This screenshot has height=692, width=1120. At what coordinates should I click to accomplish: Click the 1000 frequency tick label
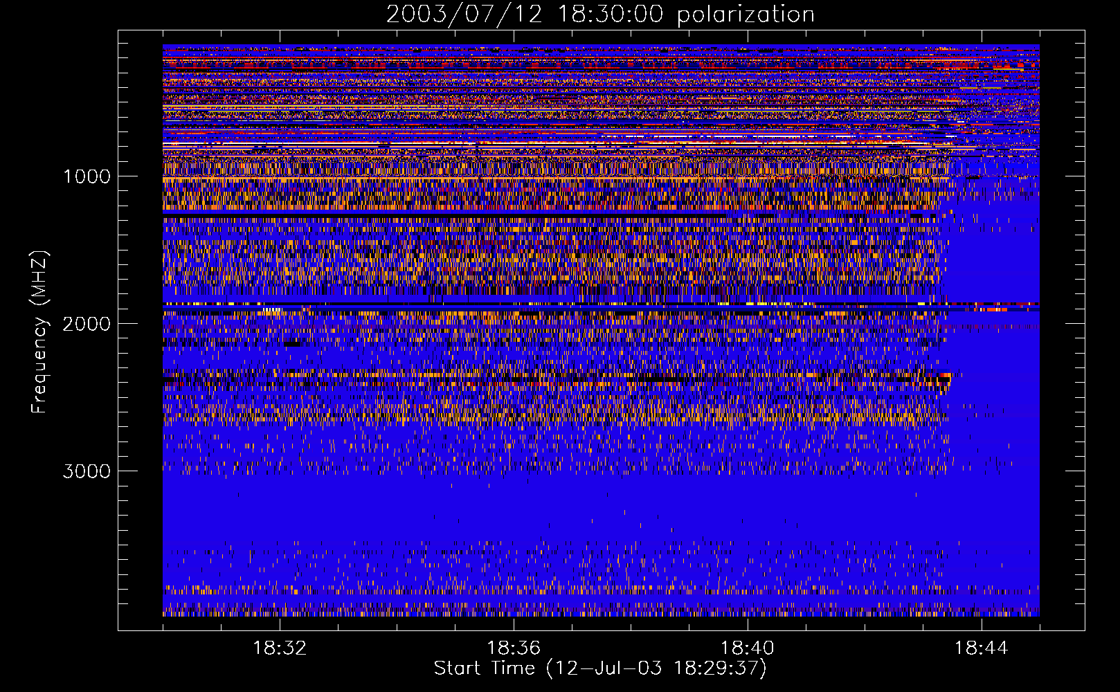coord(87,176)
